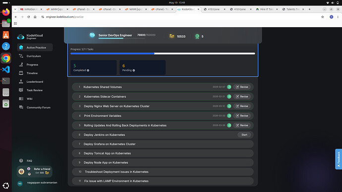Select Deploy Grafana on Kubernetes Cluster row
Image resolution: width=342 pixels, height=192 pixels.
tap(163, 144)
